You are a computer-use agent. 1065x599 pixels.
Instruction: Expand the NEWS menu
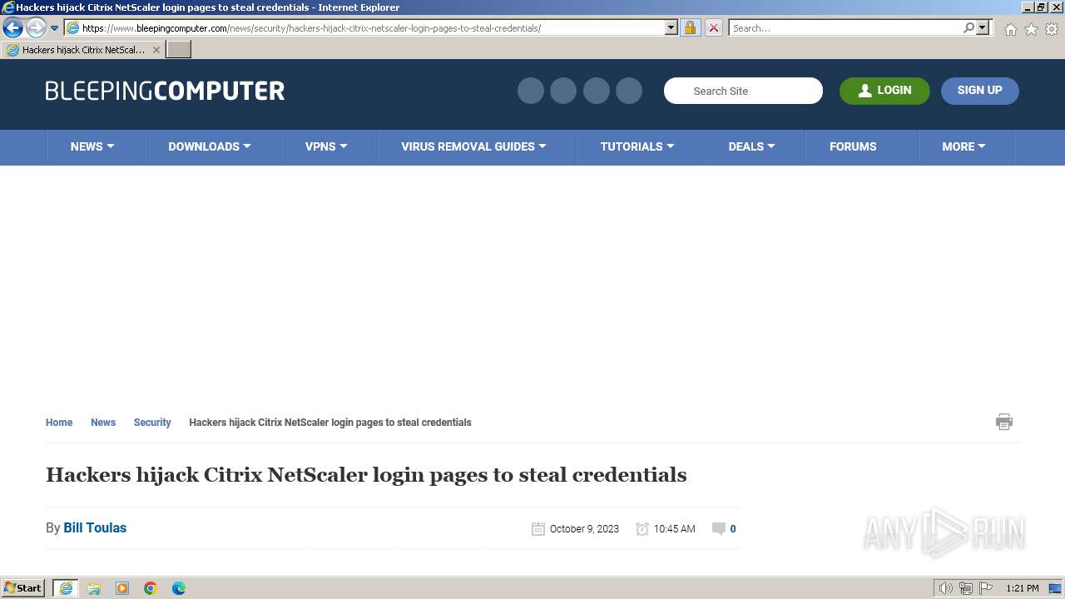[92, 146]
